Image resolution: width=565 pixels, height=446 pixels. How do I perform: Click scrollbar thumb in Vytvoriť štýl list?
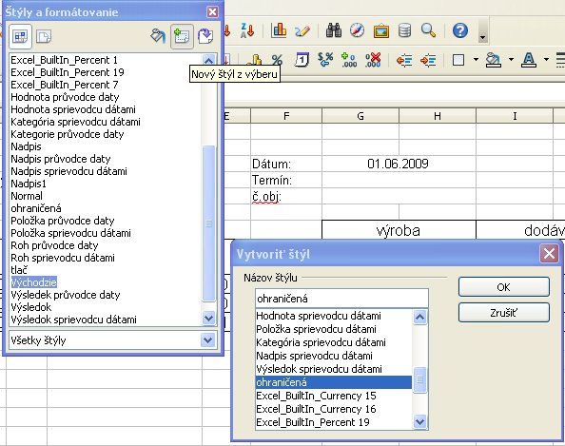click(419, 379)
